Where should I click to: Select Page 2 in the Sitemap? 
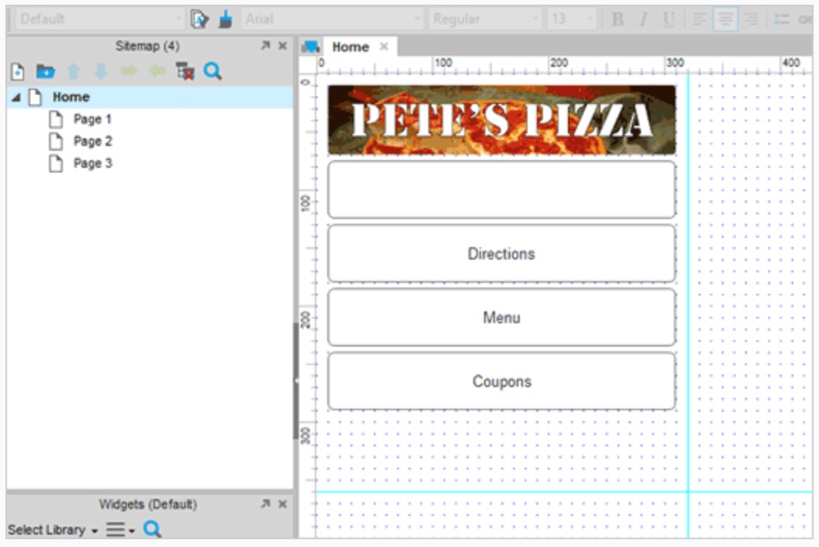(x=92, y=141)
